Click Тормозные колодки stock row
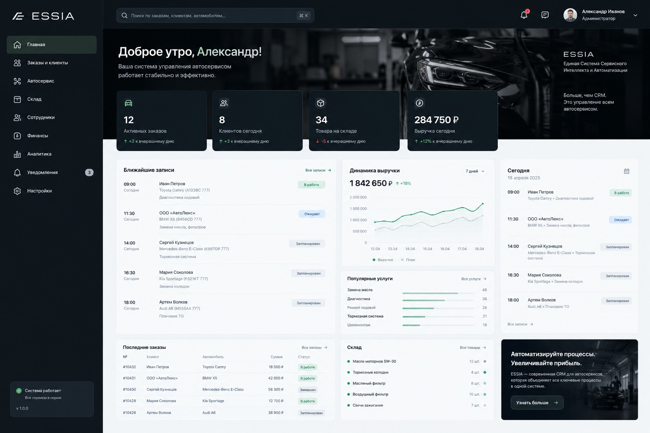Screen dimensions: 650x433 click(416, 373)
